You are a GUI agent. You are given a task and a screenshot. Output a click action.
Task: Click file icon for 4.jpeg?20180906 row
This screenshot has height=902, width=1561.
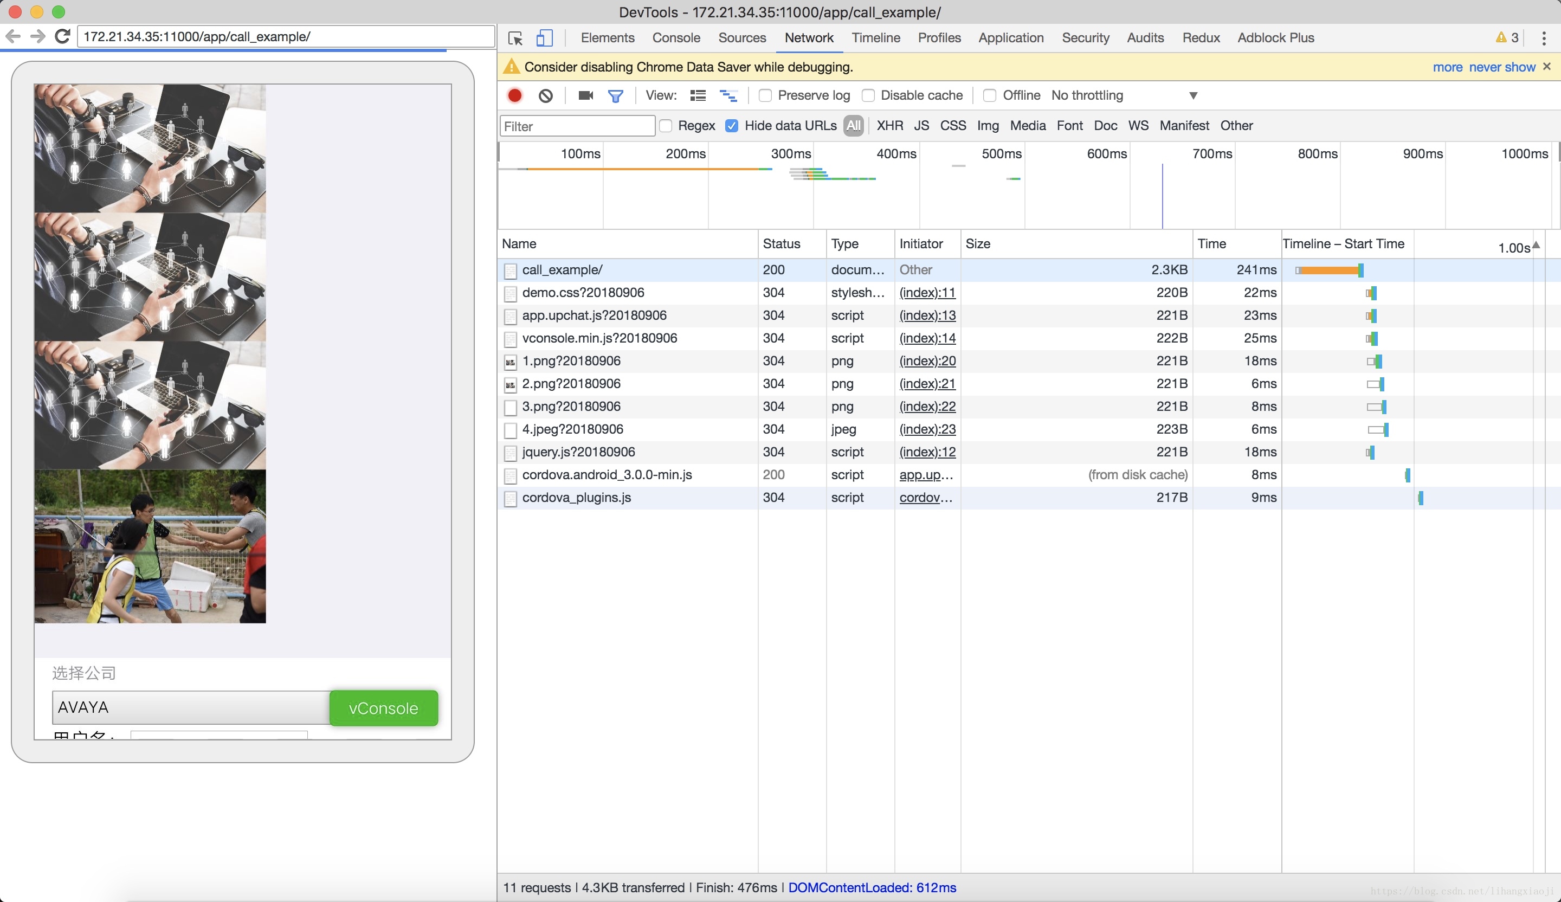coord(511,430)
